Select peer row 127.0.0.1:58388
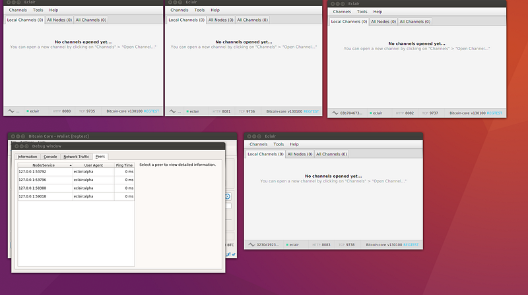 76,188
